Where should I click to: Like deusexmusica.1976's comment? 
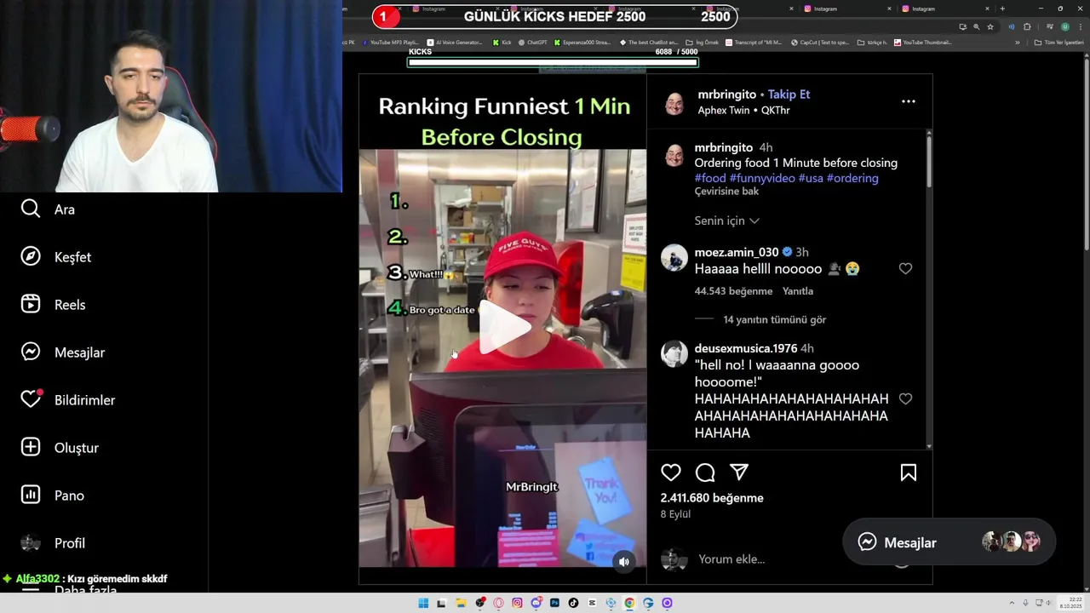tap(905, 398)
